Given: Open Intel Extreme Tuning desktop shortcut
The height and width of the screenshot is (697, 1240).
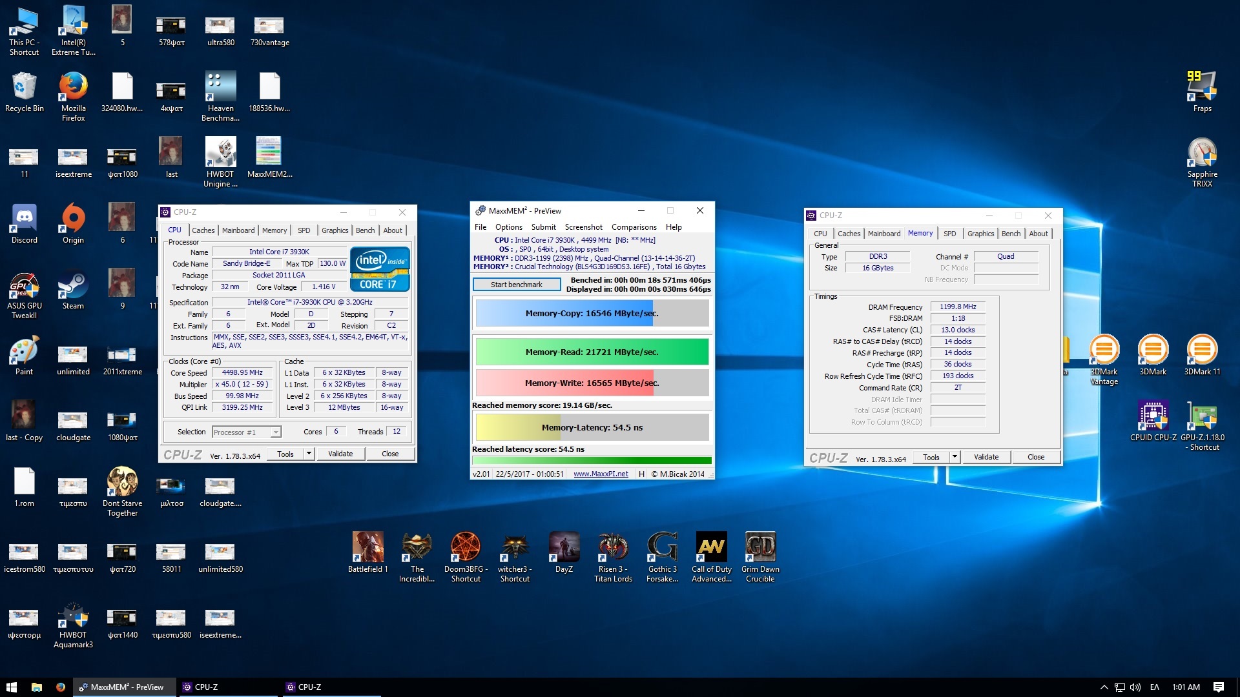Looking at the screenshot, I should pyautogui.click(x=73, y=30).
